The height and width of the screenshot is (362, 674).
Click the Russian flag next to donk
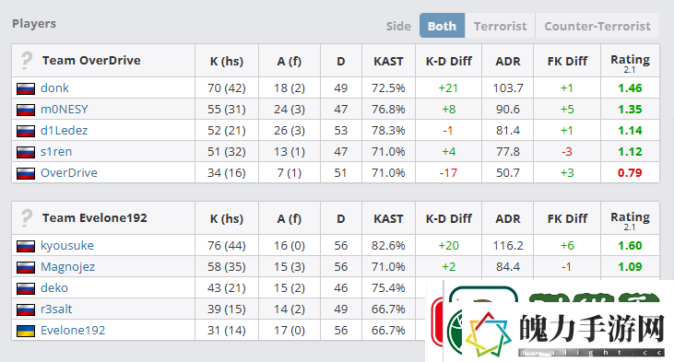pyautogui.click(x=26, y=88)
